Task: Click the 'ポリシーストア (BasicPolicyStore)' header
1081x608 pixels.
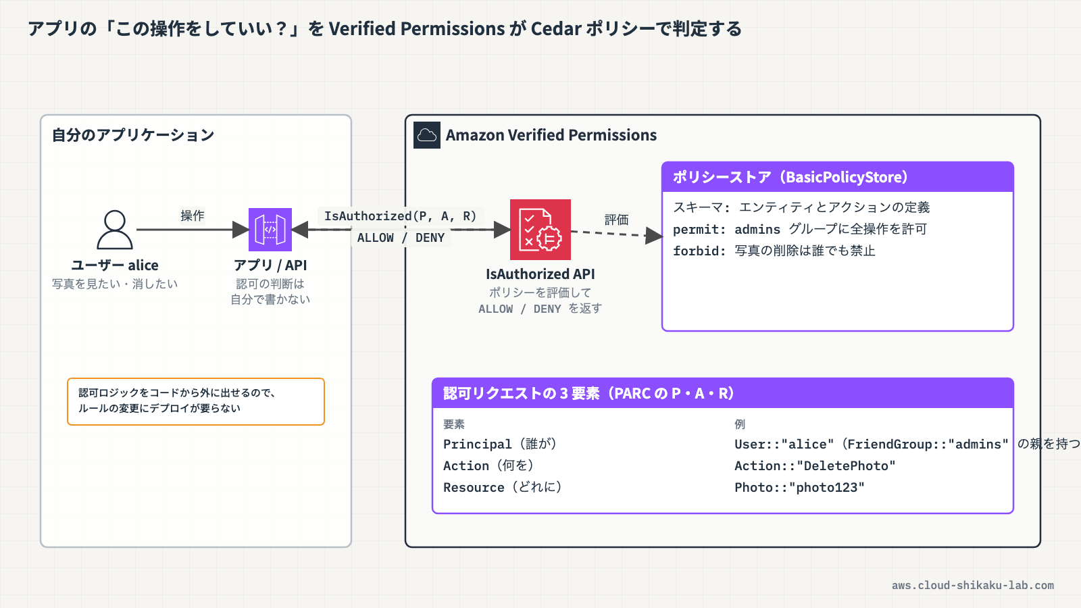Action: (x=838, y=177)
